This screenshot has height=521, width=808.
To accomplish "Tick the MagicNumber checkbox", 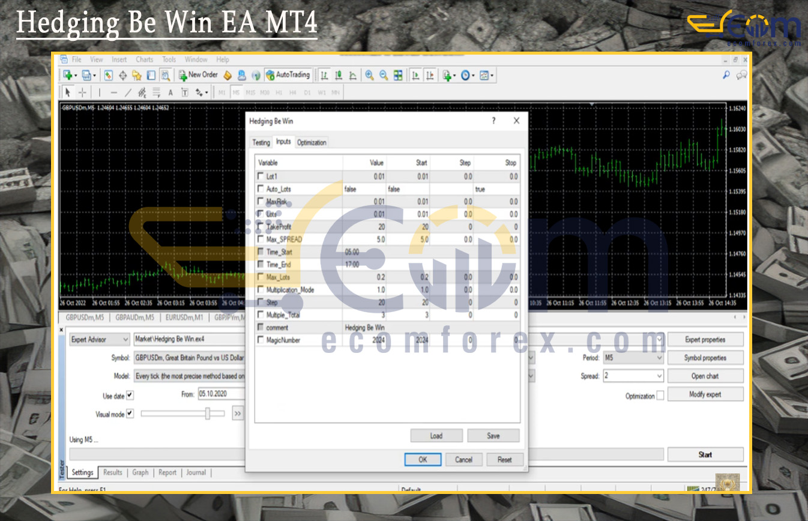I will pyautogui.click(x=260, y=340).
